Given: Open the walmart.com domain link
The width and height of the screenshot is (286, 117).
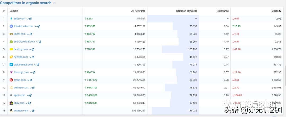Looking at the screenshot, I should point(21,87).
